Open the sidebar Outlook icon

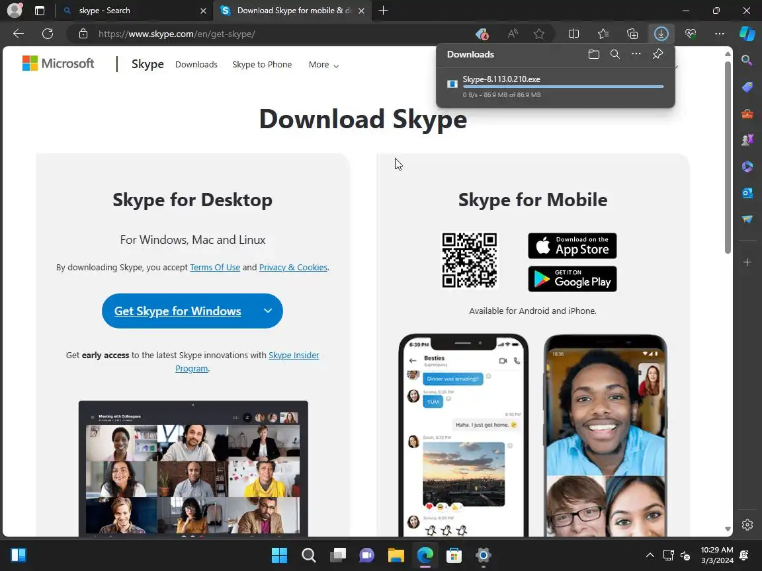(747, 193)
